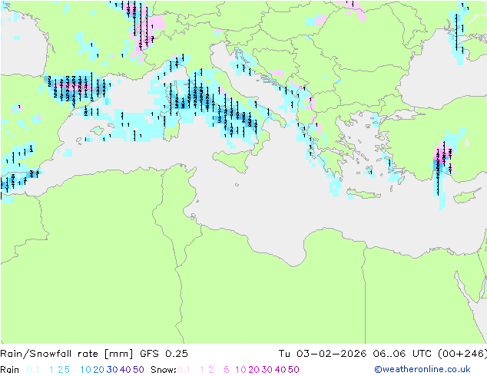Select the Rain legend value 30
The image size is (487, 376).
pyautogui.click(x=112, y=370)
